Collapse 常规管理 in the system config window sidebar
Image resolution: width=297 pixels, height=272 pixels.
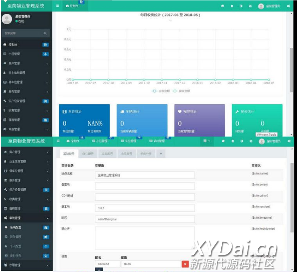(x=27, y=218)
